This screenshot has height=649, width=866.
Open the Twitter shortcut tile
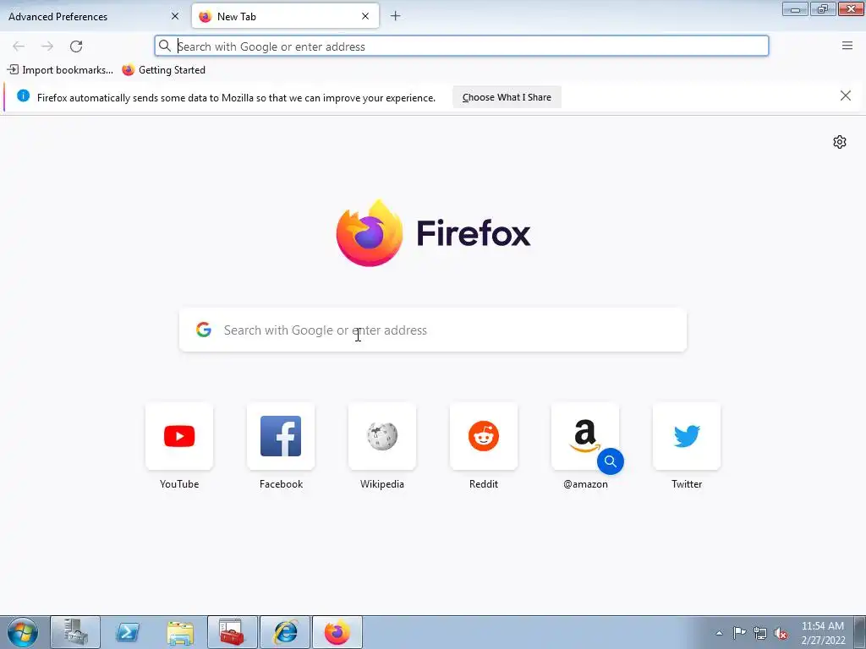[687, 437]
